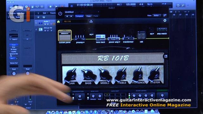Click the Copy button in plugin header

pyautogui.click(x=88, y=16)
